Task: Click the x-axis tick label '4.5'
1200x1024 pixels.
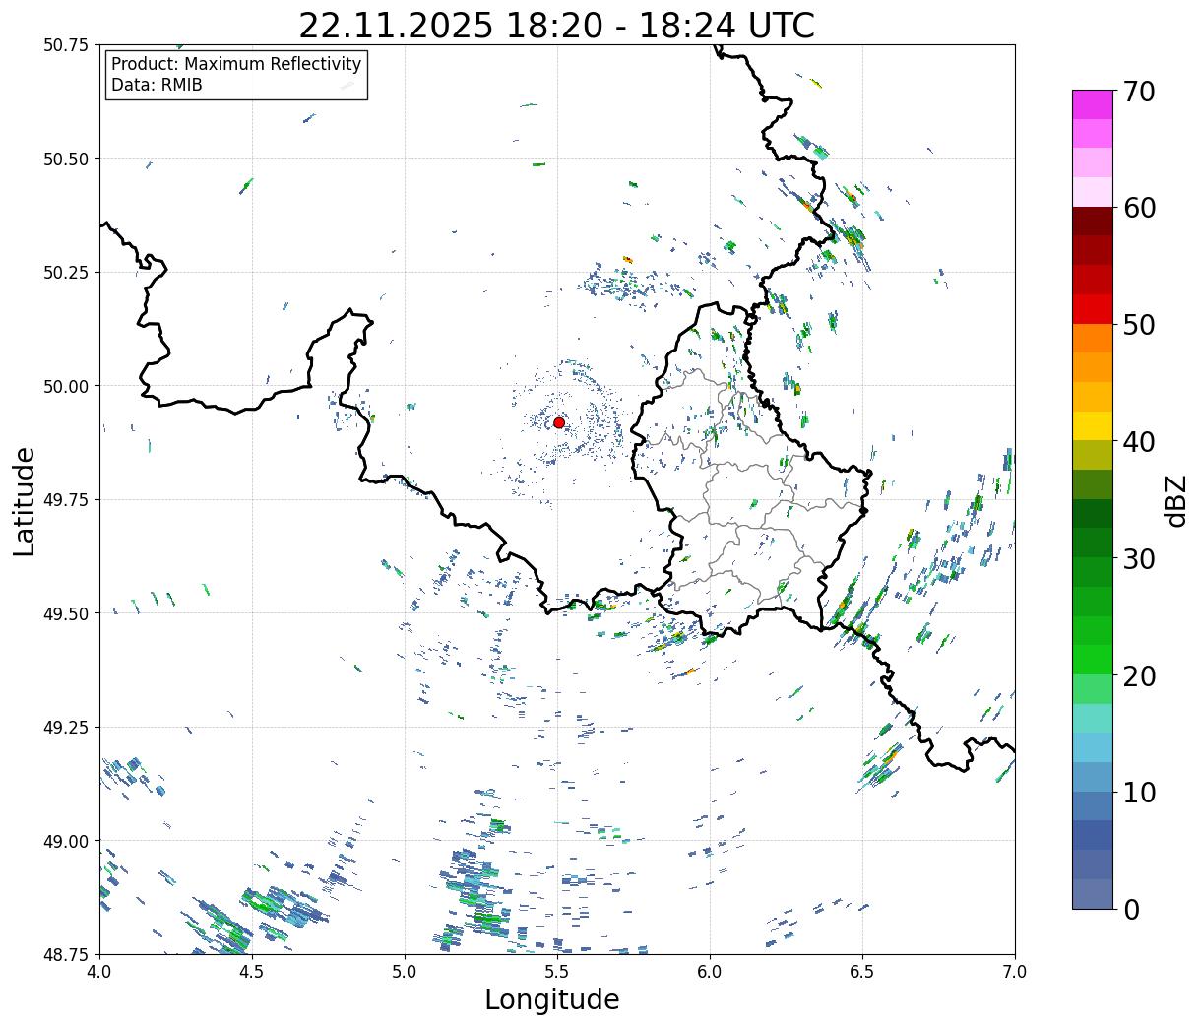Action: (252, 972)
